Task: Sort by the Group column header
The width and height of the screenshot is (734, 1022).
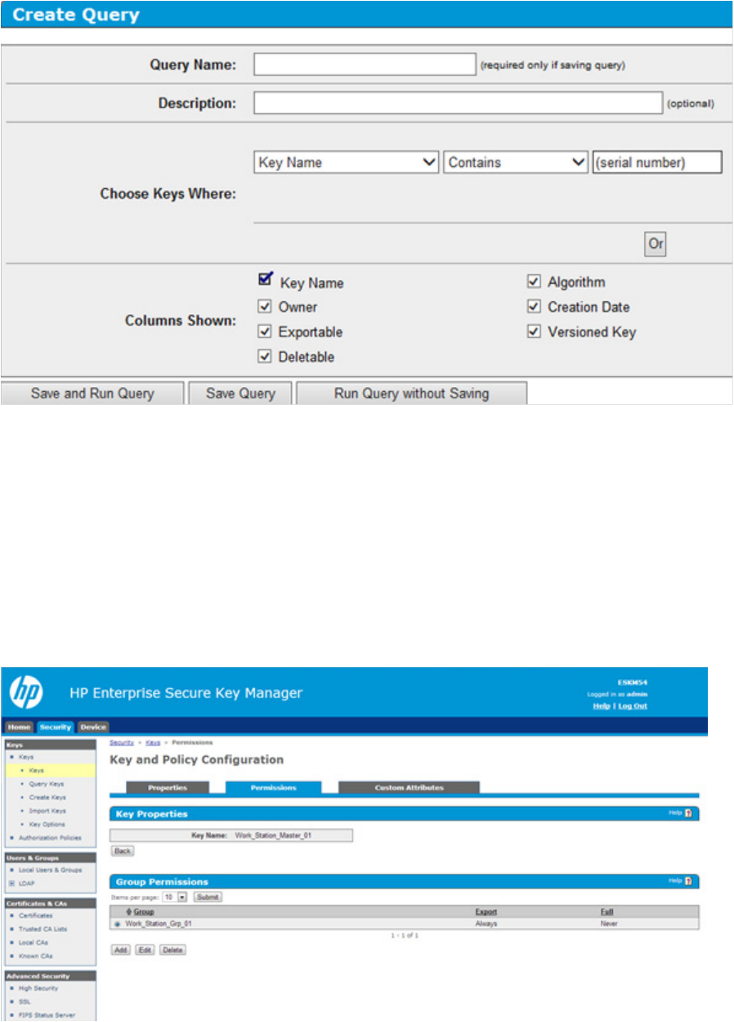Action: tap(143, 912)
